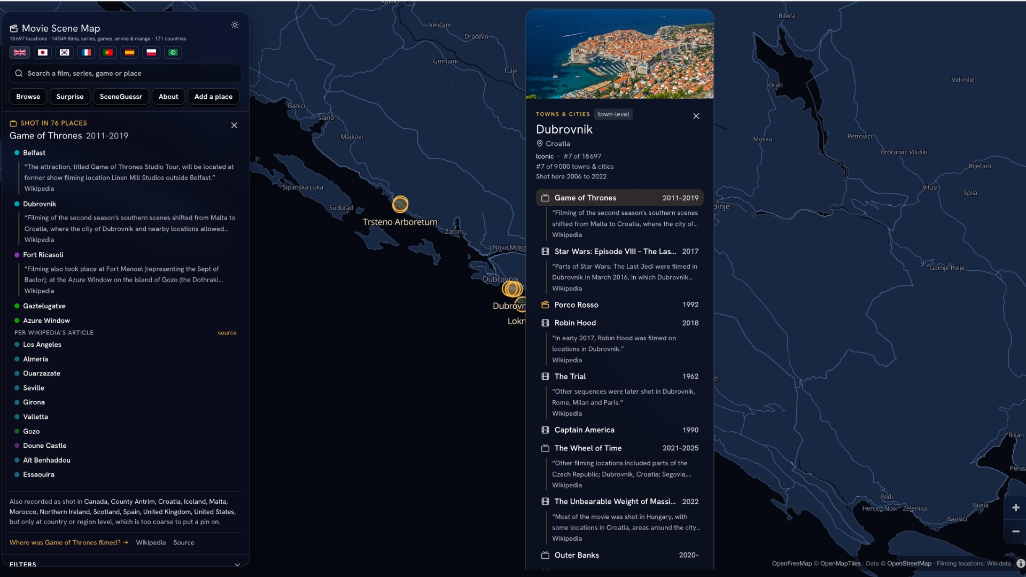Image resolution: width=1026 pixels, height=577 pixels.
Task: Click the clapper icon beside Porco Rosso
Action: [545, 305]
